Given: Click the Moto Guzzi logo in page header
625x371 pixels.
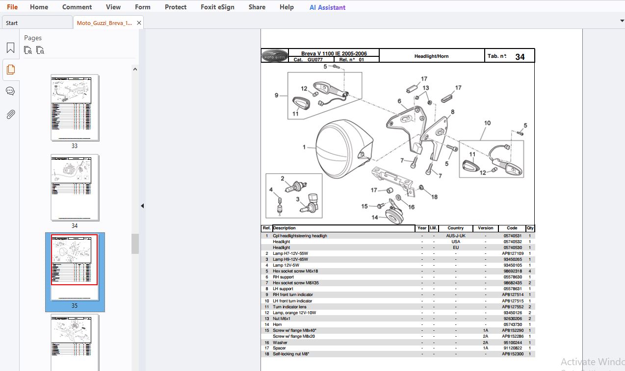Looking at the screenshot, I should click(x=275, y=56).
